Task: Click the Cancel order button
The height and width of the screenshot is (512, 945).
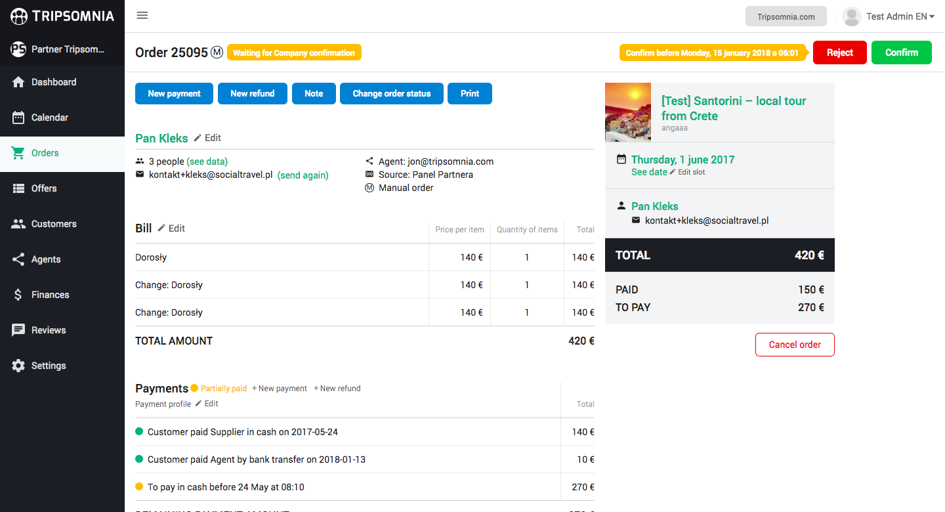Action: click(795, 345)
